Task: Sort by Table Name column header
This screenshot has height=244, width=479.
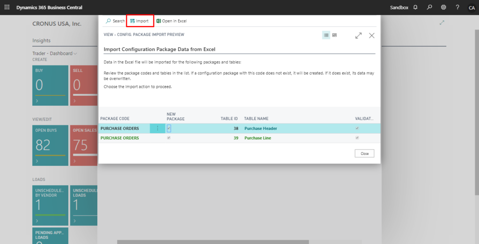Action: [x=256, y=118]
